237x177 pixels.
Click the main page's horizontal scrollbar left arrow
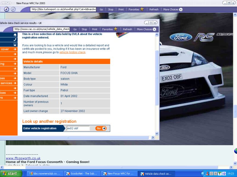tap(2, 167)
